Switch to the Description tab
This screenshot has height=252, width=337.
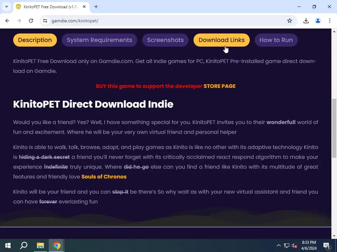tap(35, 40)
